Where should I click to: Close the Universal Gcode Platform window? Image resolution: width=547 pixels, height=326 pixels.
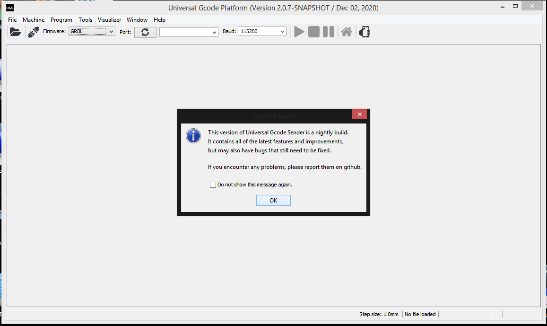(532, 6)
